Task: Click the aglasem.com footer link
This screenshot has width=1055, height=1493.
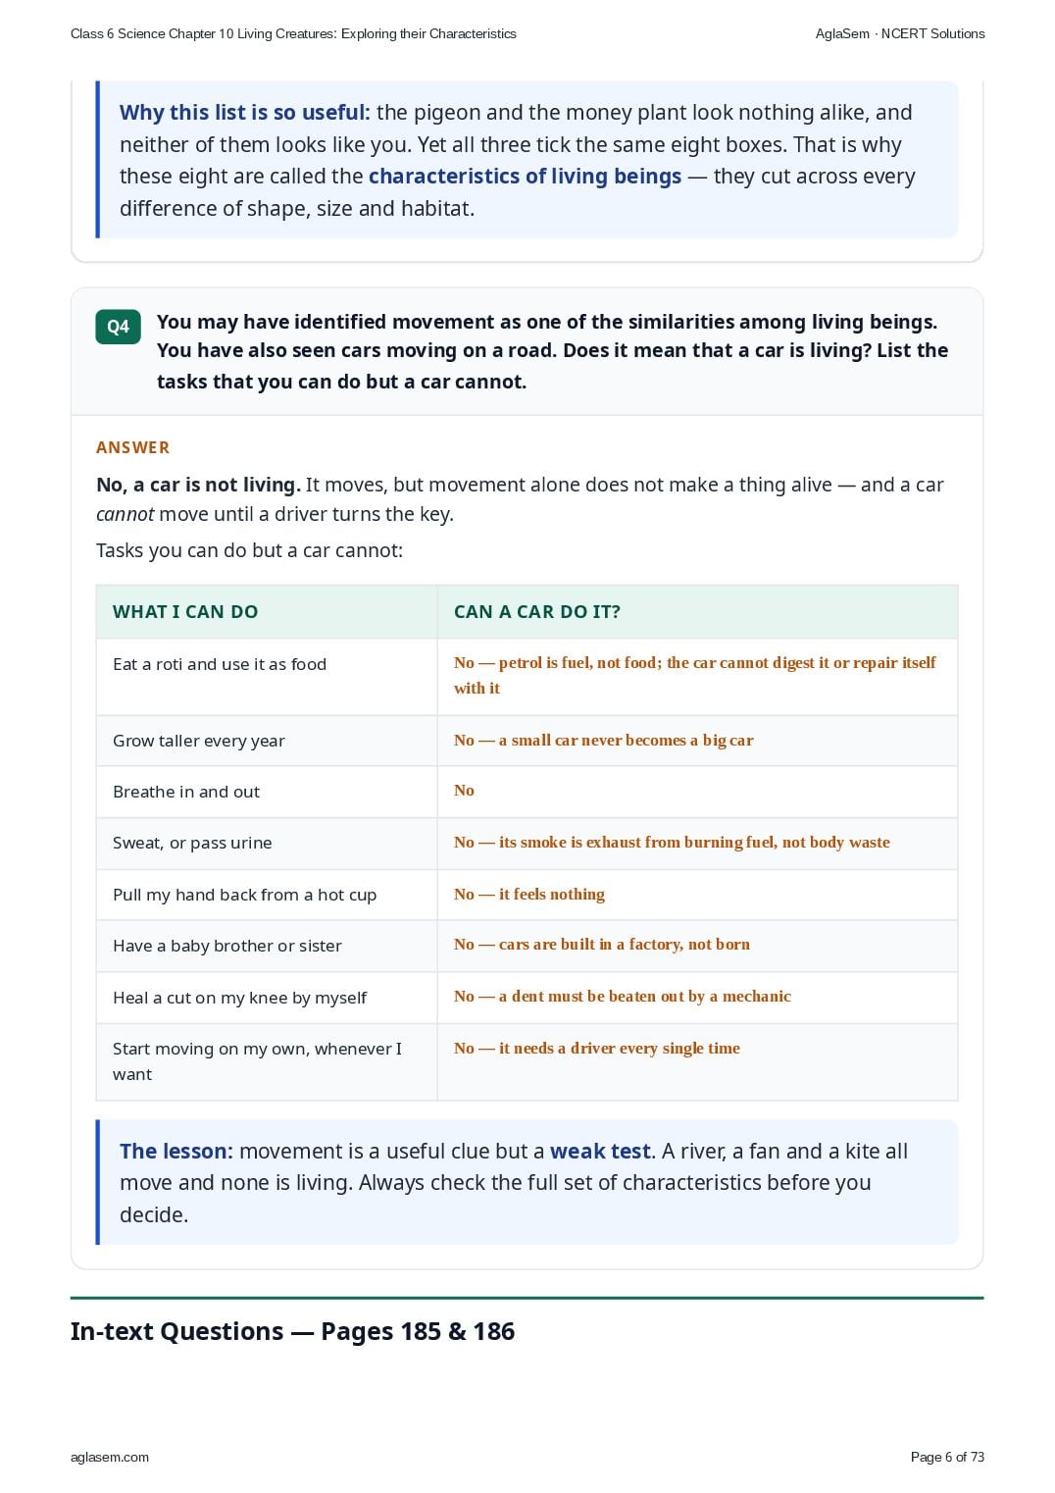Action: [110, 1457]
